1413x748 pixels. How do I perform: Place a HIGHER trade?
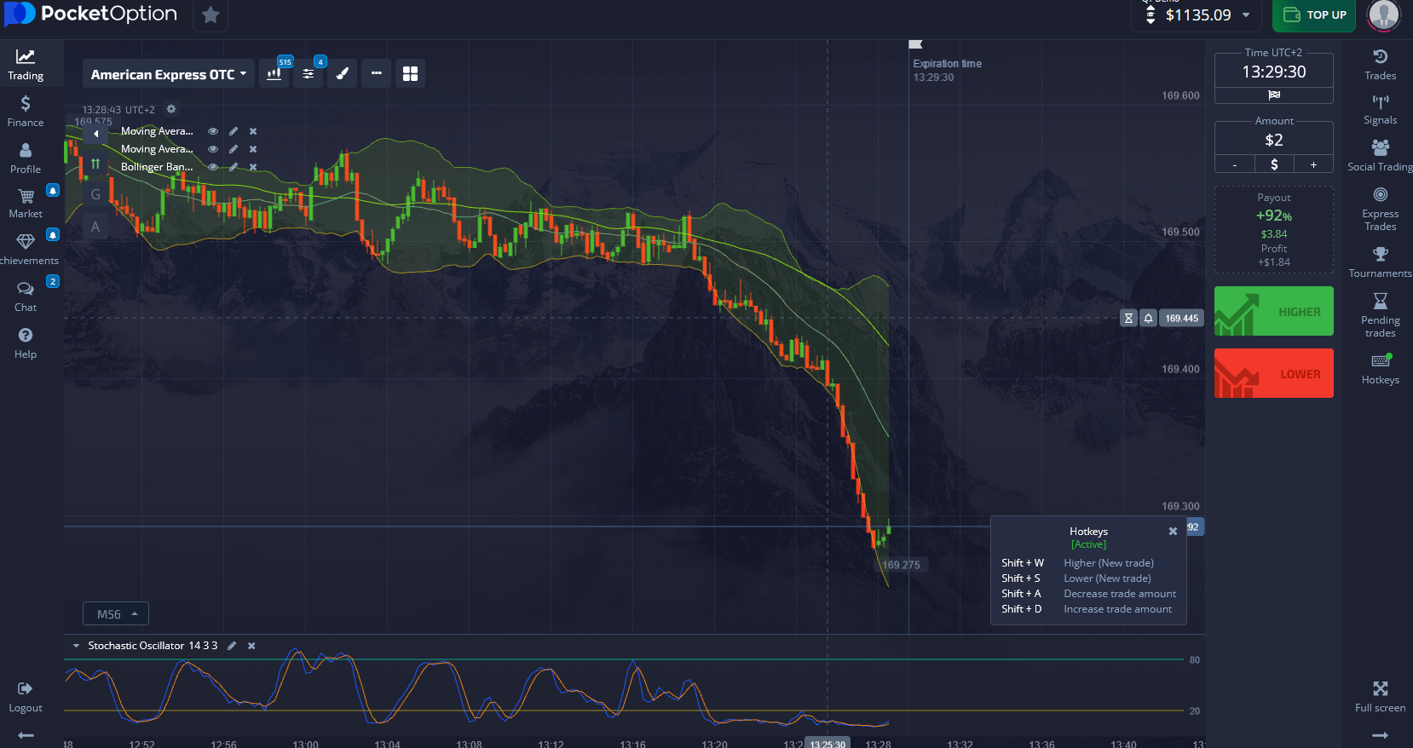coord(1273,311)
